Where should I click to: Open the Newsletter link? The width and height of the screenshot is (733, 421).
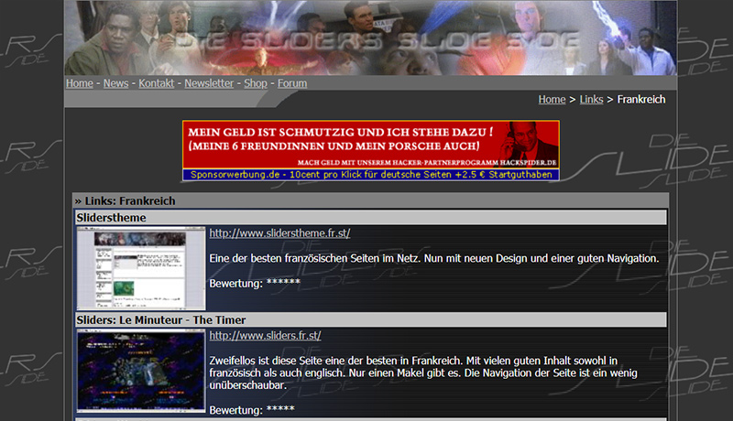pyautogui.click(x=209, y=83)
